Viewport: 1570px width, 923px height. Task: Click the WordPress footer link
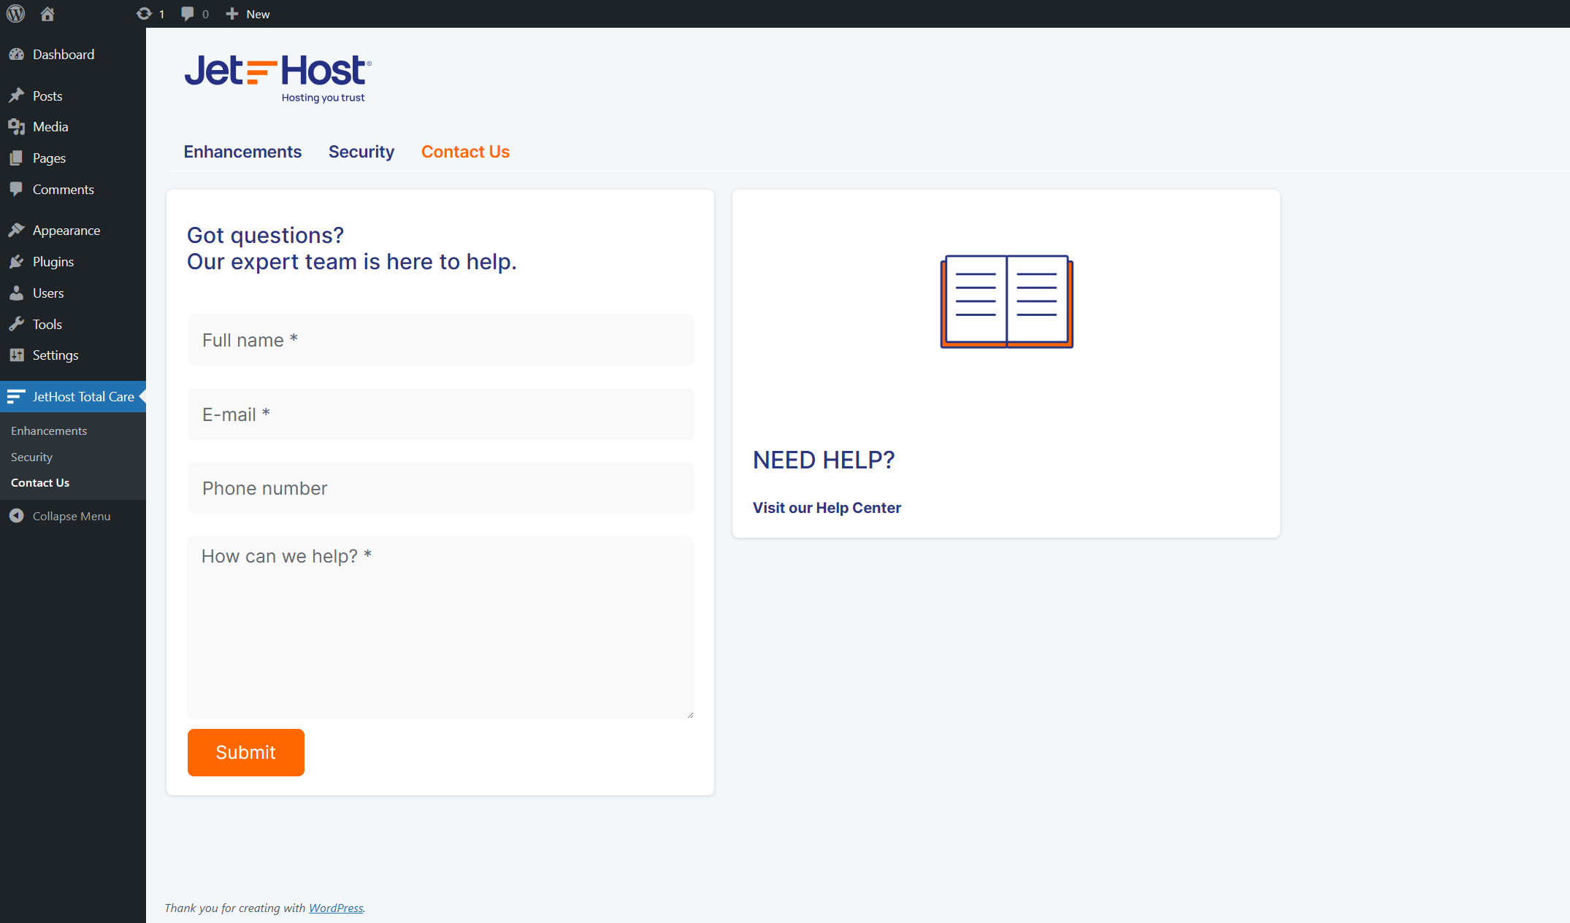[x=336, y=908]
